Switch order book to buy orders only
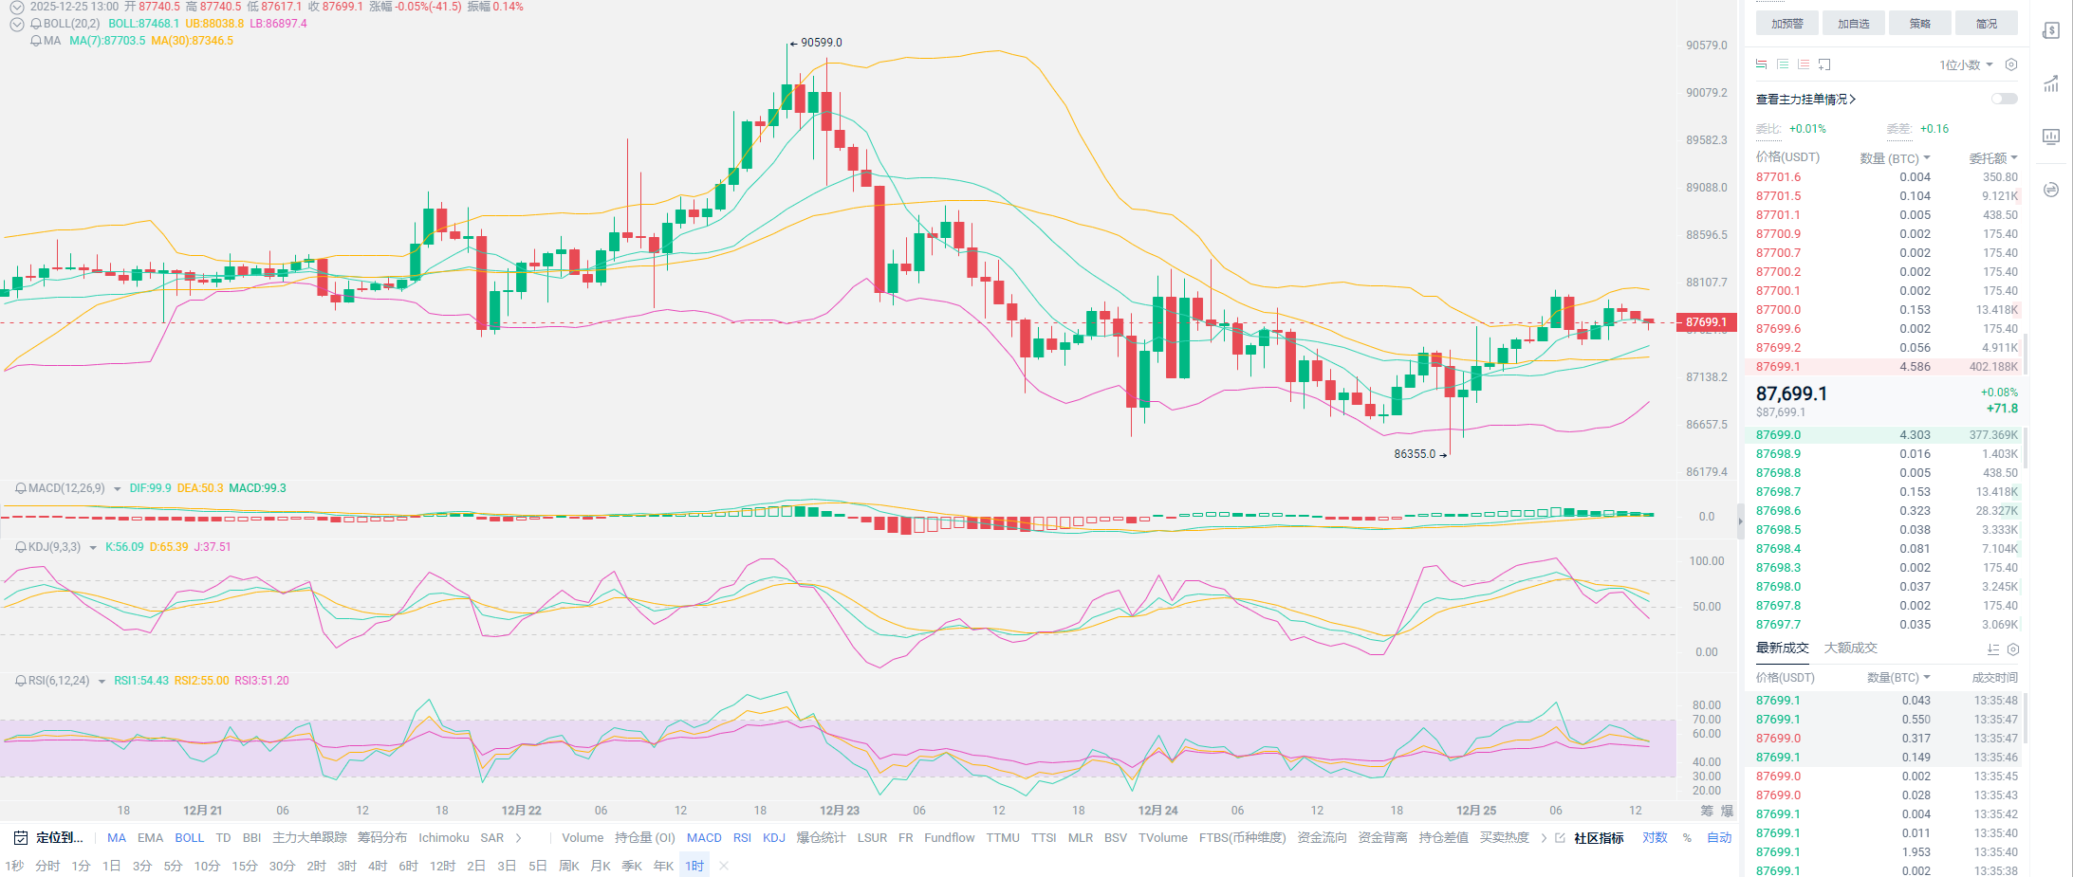Screen dimensions: 2073x877 pos(1783,64)
